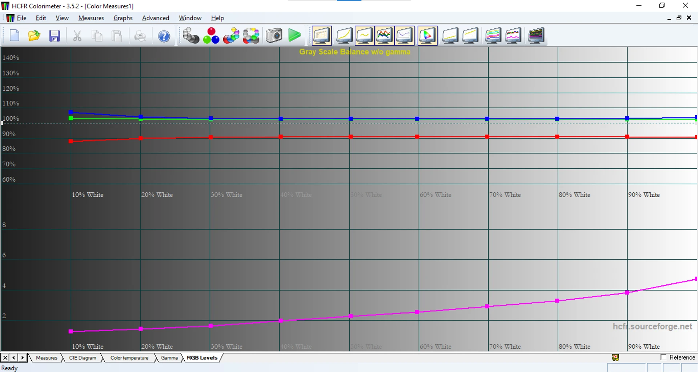This screenshot has width=698, height=372.
Task: Click the green data point at 10% White
Action: [x=71, y=119]
